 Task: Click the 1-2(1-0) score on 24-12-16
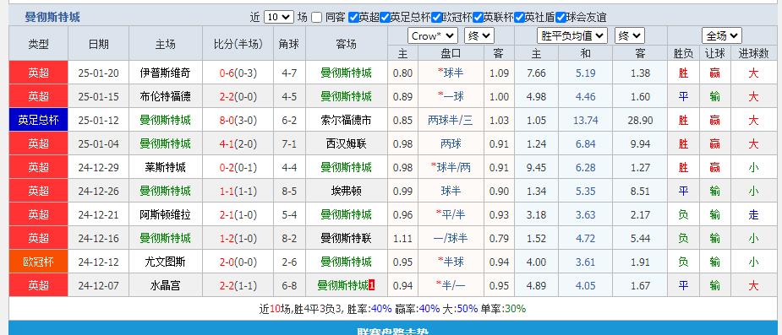point(238,239)
